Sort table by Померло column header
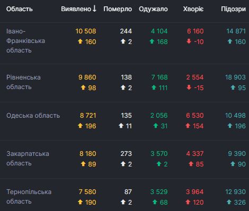 [x=118, y=9]
